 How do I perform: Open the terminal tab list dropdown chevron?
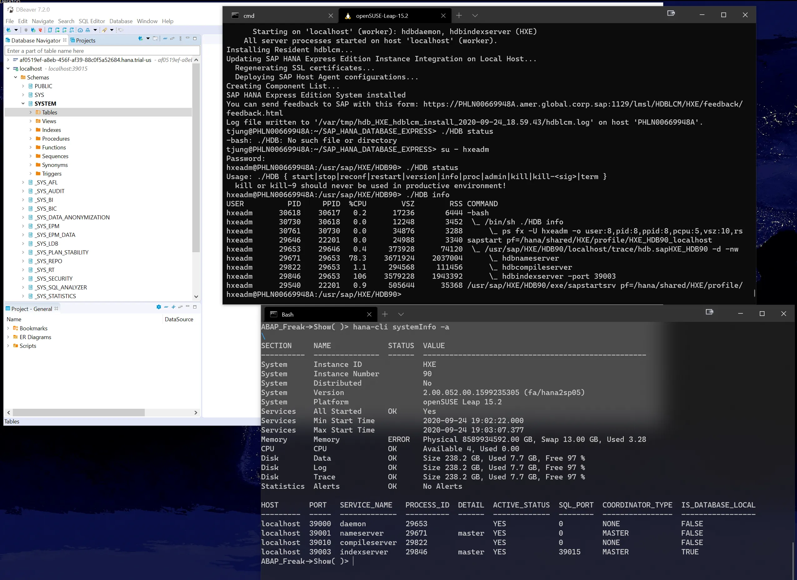pos(475,15)
